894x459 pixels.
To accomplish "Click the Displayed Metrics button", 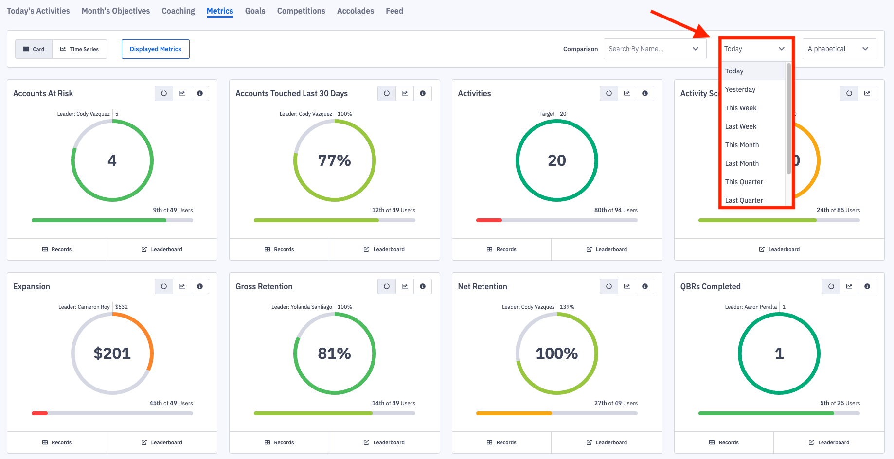I will pos(156,49).
